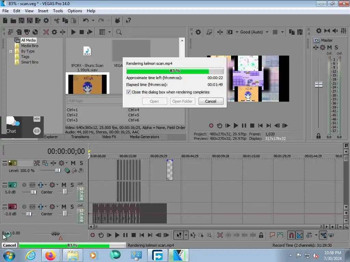Switch to the Media Generators tab
This screenshot has width=350, height=262.
[x=145, y=137]
